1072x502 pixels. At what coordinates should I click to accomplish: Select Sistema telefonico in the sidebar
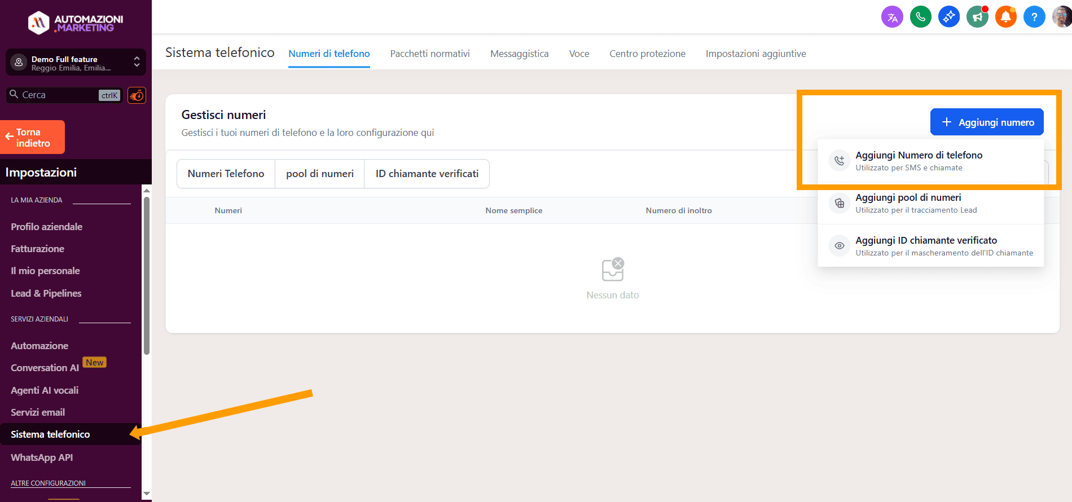click(71, 434)
